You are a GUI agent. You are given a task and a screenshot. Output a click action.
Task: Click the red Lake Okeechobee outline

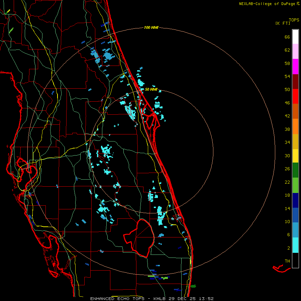pyautogui.click(x=139, y=238)
